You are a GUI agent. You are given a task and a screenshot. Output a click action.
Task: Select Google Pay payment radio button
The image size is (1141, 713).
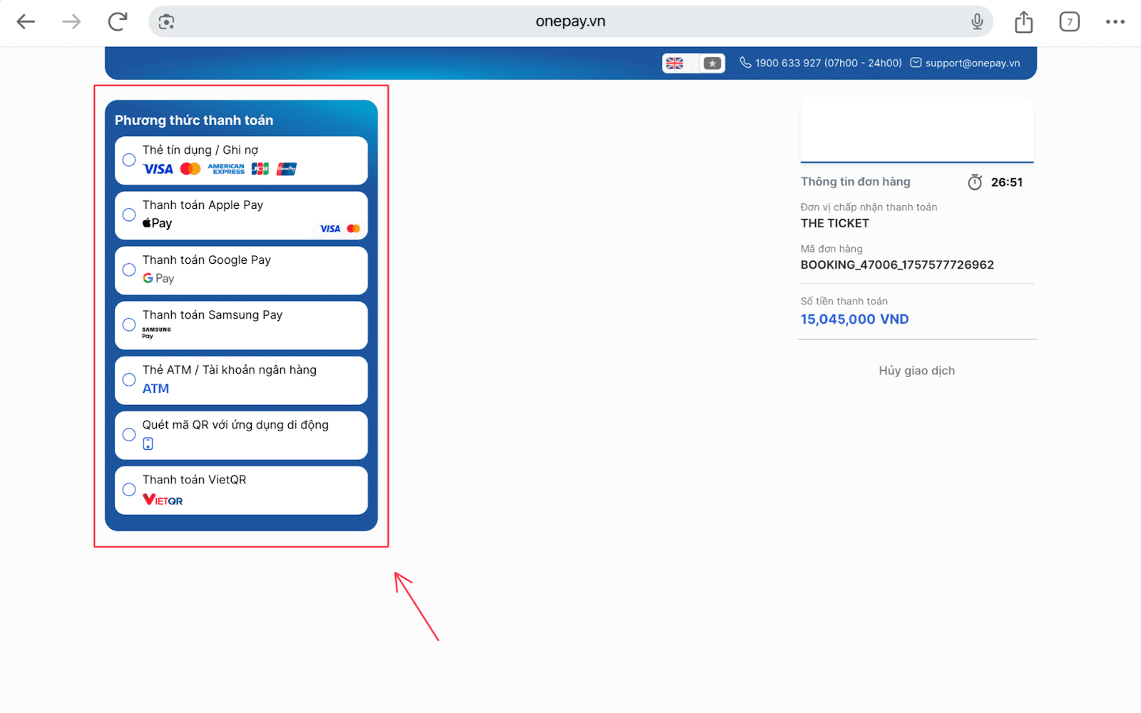point(129,270)
